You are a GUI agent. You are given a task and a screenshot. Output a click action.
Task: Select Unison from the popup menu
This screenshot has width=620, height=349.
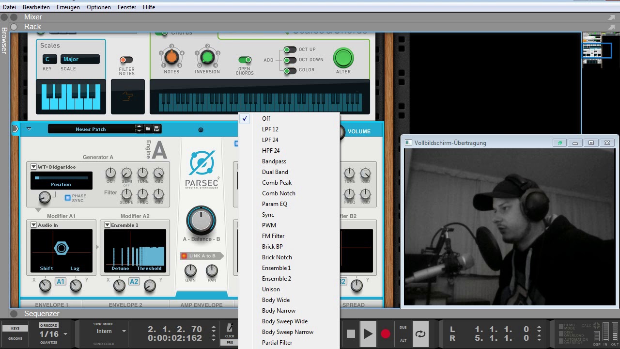pos(289,289)
